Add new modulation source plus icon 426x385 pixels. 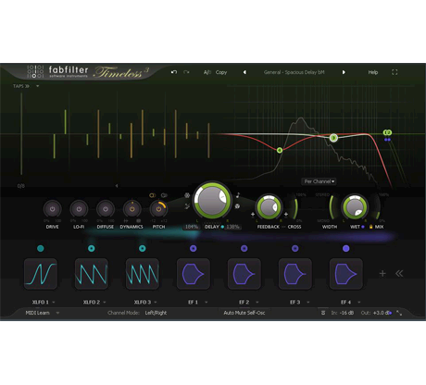pos(382,273)
